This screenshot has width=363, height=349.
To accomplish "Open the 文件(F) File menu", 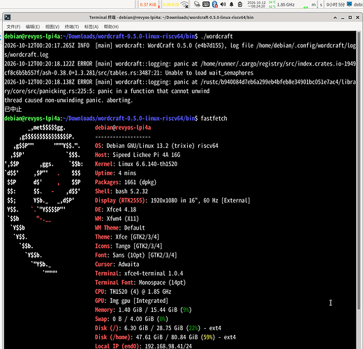I will click(13, 27).
